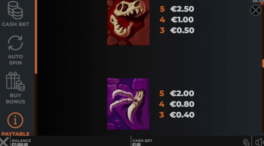The height and width of the screenshot is (146, 264).
Task: Click the large X icon beside Balance
Action: click(x=4, y=141)
